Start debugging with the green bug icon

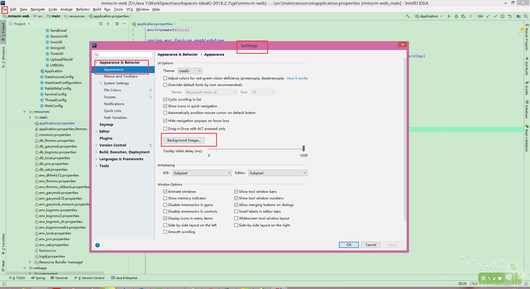pyautogui.click(x=456, y=16)
